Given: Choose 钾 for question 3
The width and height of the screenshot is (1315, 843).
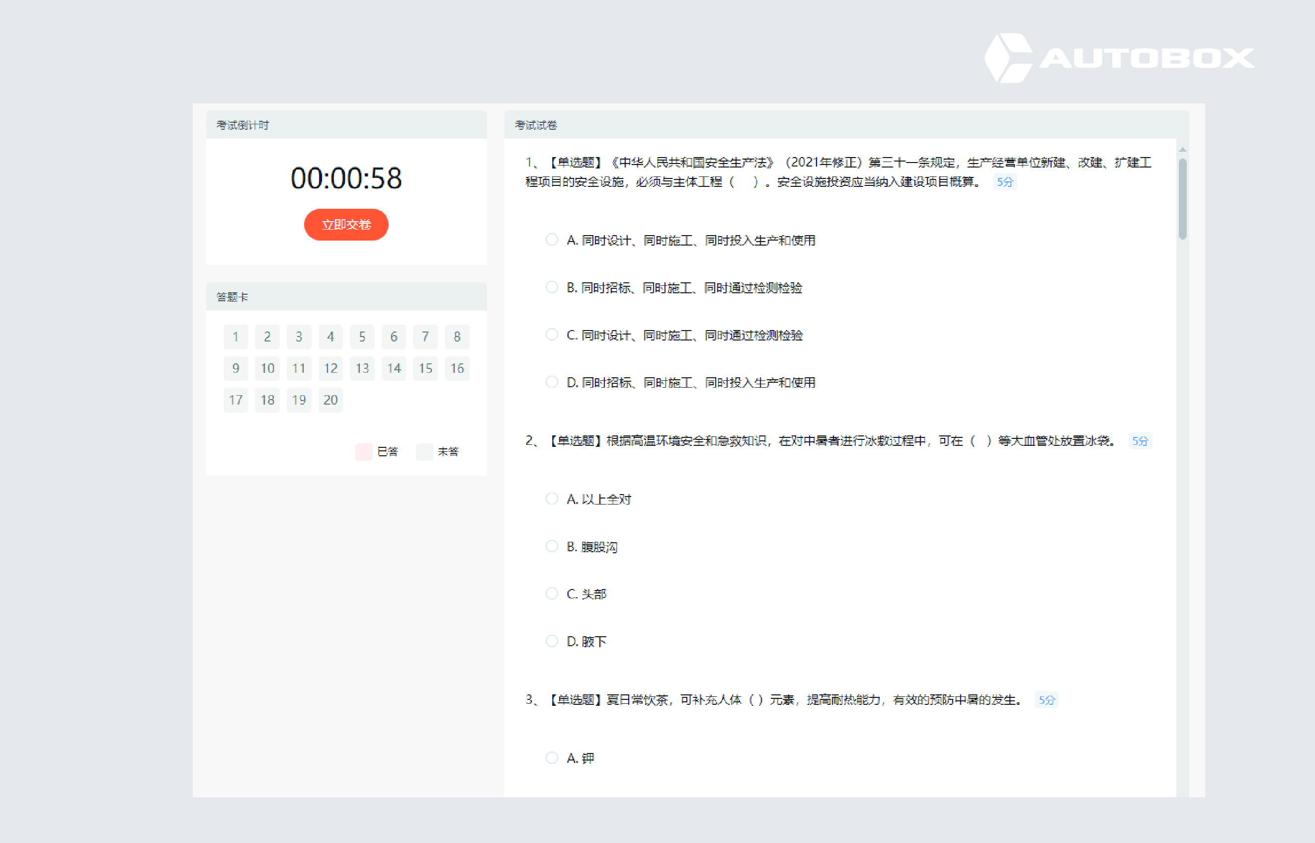Looking at the screenshot, I should coord(552,758).
